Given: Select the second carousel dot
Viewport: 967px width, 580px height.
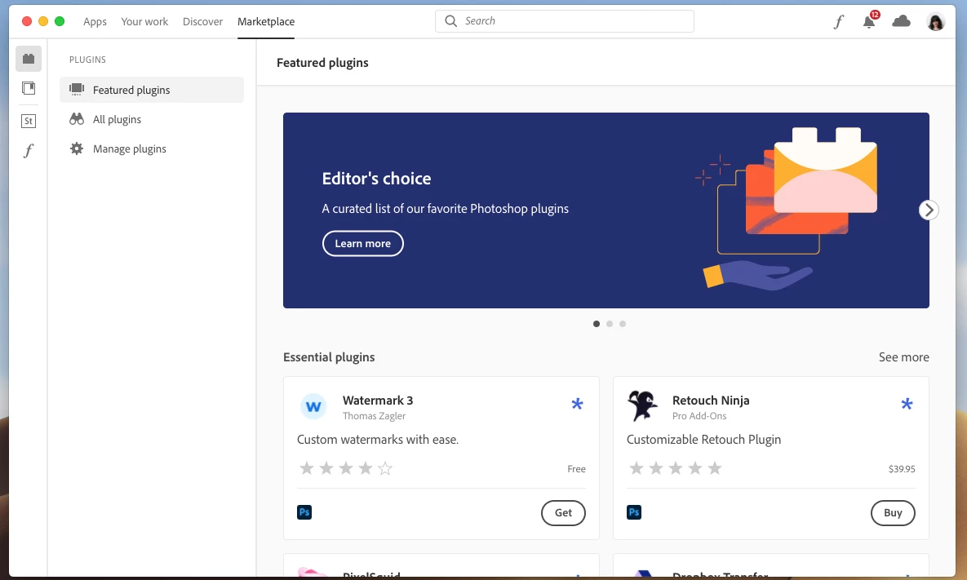Looking at the screenshot, I should pos(610,324).
